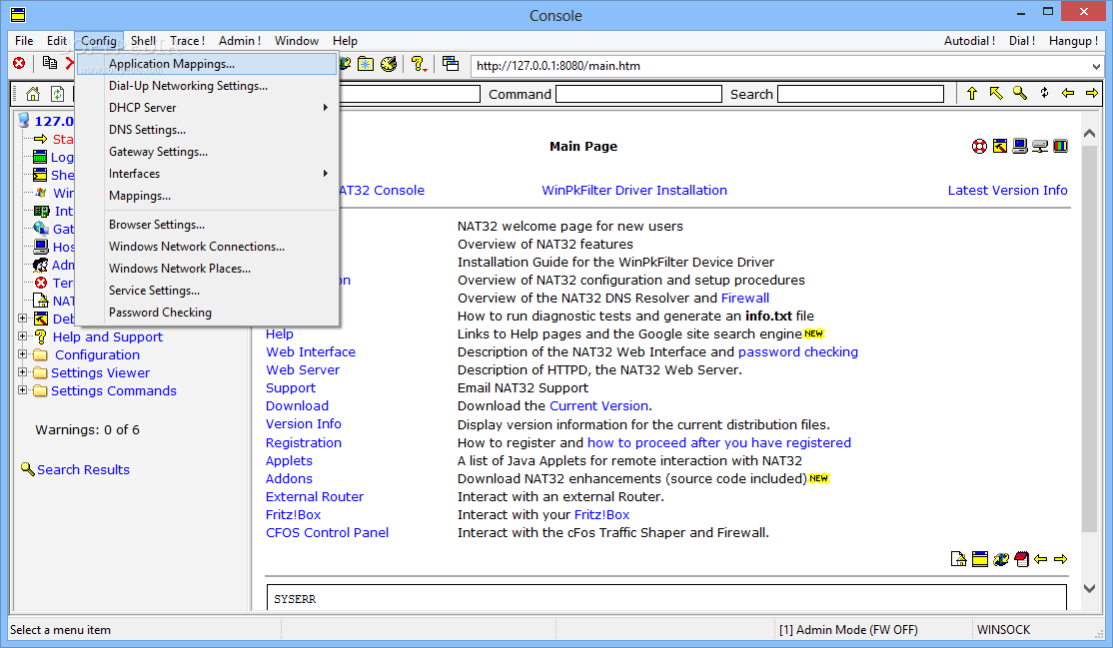Click the yellow console window icon at bottom
Screen dimensions: 1113x648
click(x=979, y=559)
